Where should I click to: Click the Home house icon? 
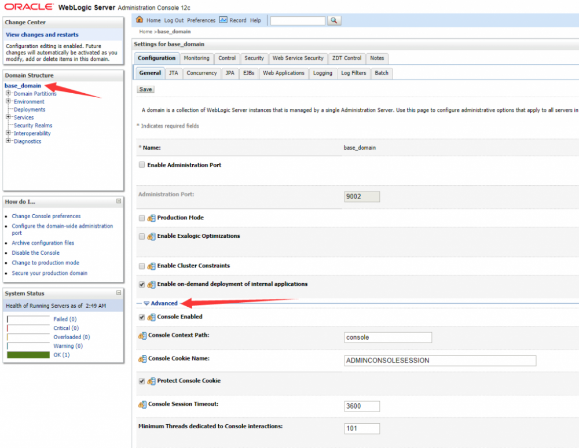[x=139, y=20]
